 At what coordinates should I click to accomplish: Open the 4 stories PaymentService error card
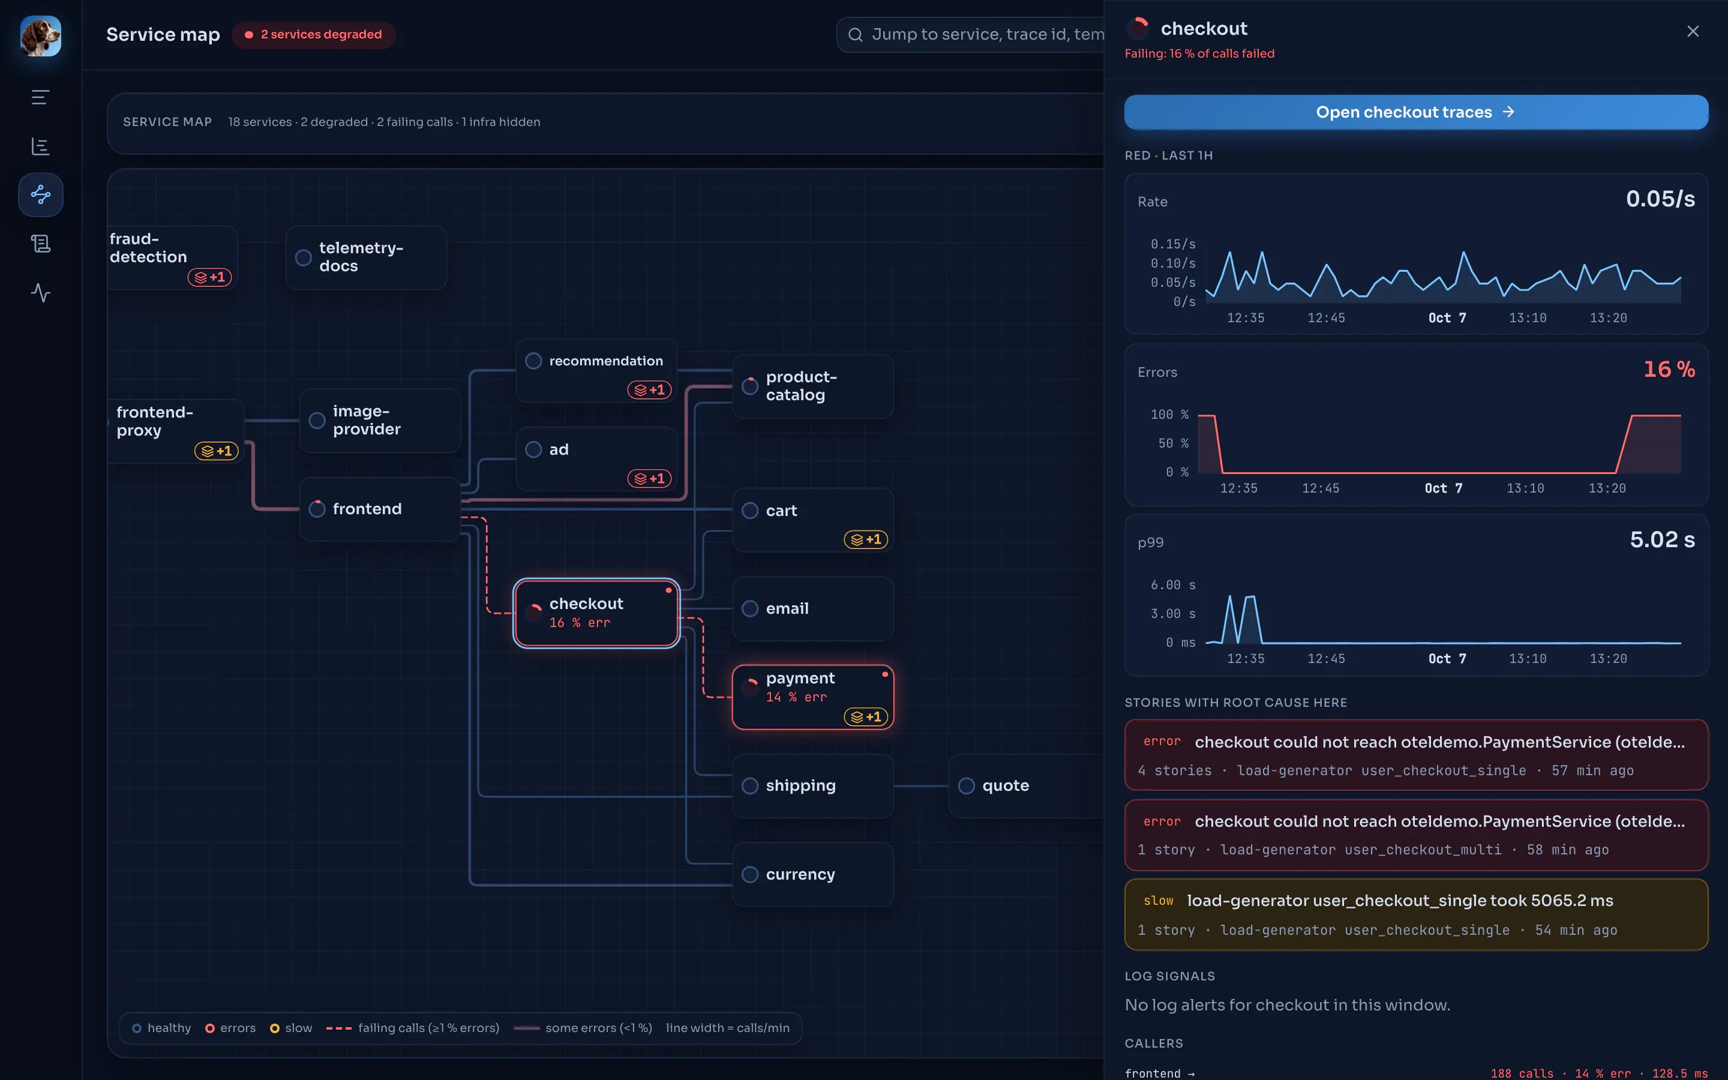pos(1416,755)
